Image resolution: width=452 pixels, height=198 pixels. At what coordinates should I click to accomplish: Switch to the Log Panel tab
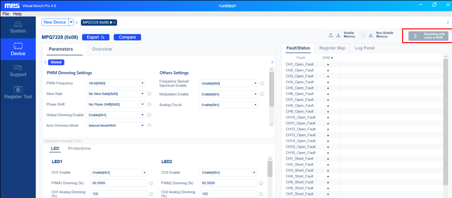pos(365,48)
